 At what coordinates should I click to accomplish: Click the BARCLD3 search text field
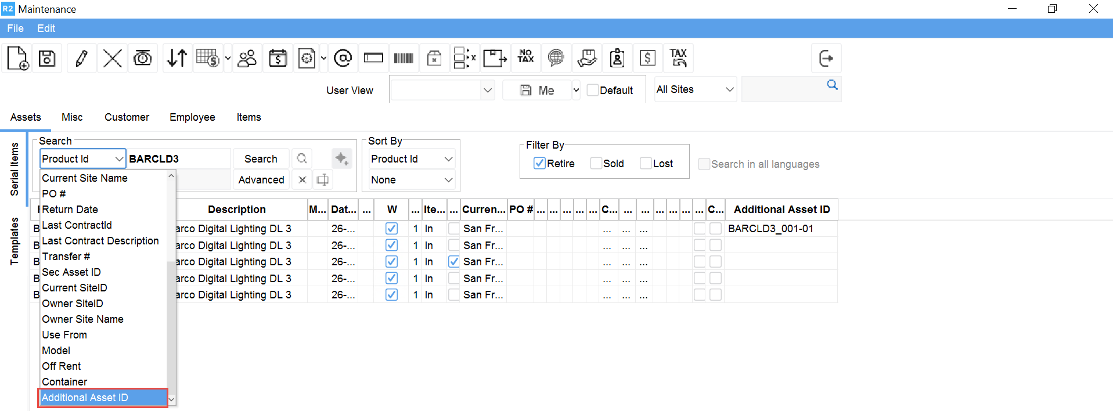178,159
